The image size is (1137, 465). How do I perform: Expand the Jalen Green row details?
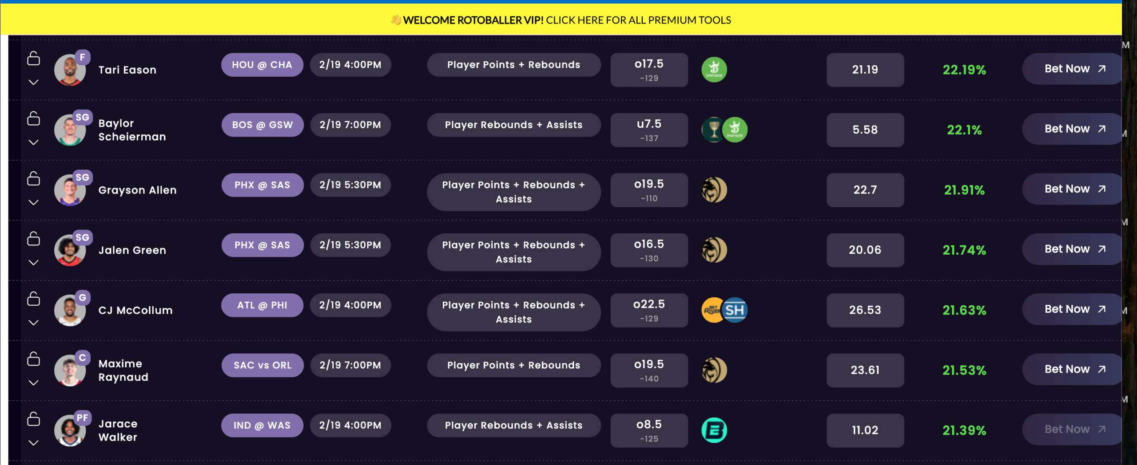coord(34,263)
